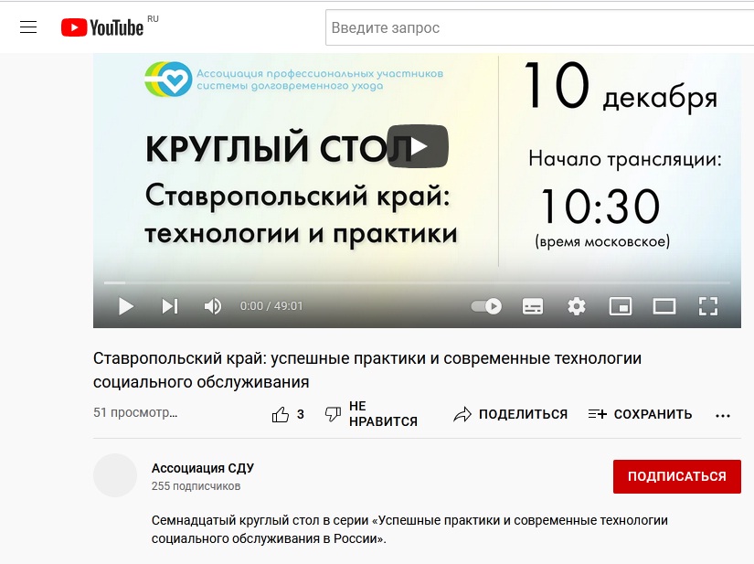Turn on subtitles
Screen dimensions: 754x564
(x=532, y=306)
